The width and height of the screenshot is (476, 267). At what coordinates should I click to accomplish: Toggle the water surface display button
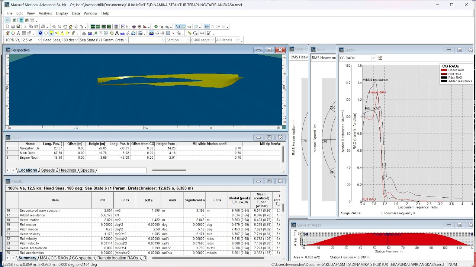pos(151,33)
